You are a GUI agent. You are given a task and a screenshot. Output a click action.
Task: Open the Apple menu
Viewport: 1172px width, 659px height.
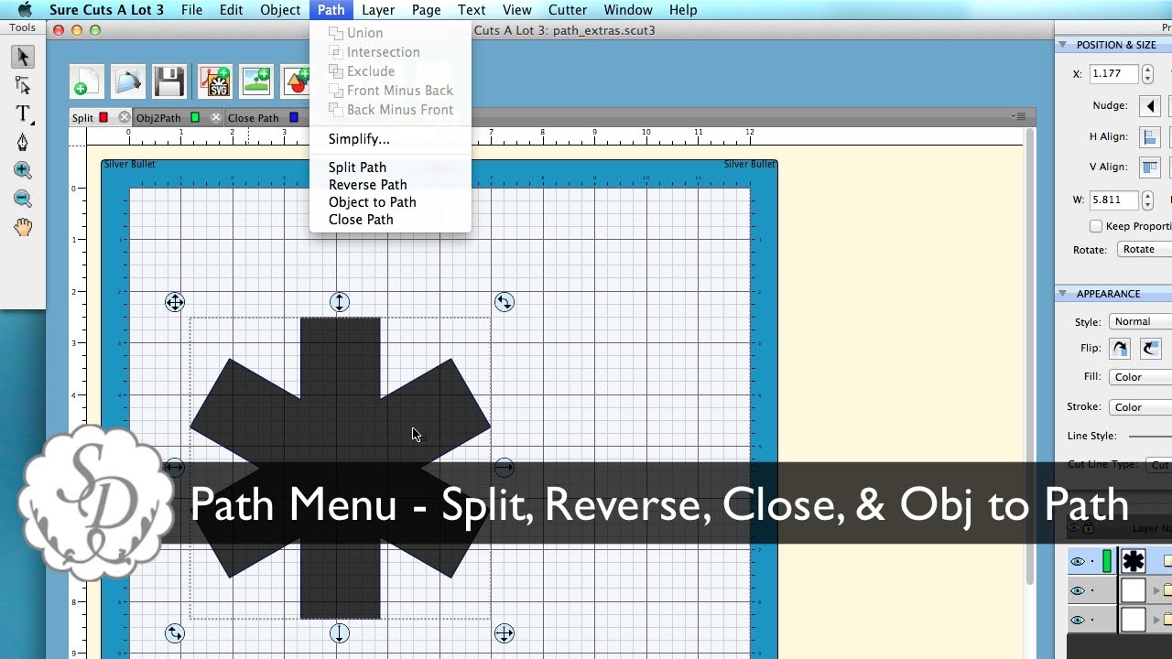pos(25,10)
